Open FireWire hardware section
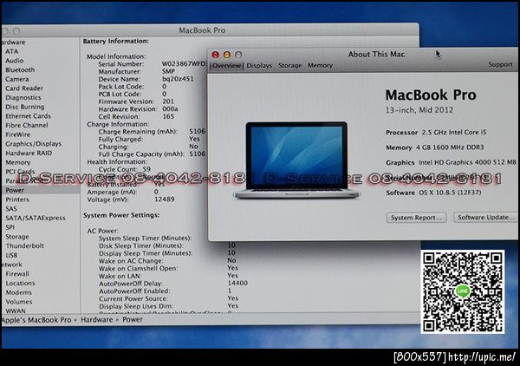Screen dimensions: 520x366 click(x=18, y=134)
